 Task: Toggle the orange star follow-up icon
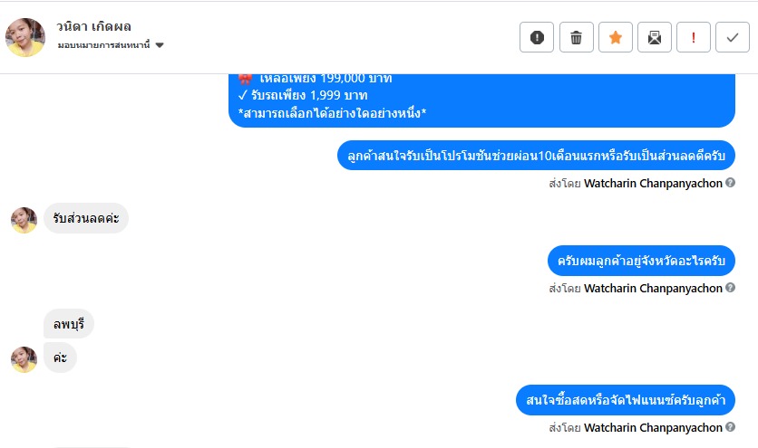coord(616,37)
